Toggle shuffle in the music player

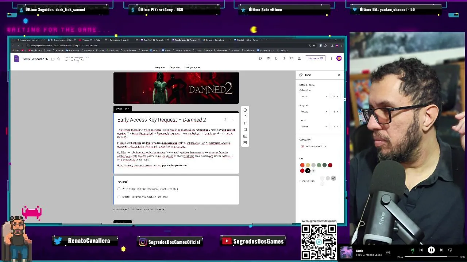pos(412,250)
